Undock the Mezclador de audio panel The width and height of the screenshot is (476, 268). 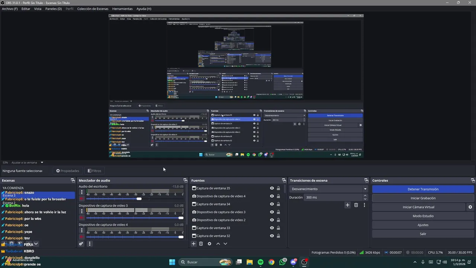coord(185,181)
